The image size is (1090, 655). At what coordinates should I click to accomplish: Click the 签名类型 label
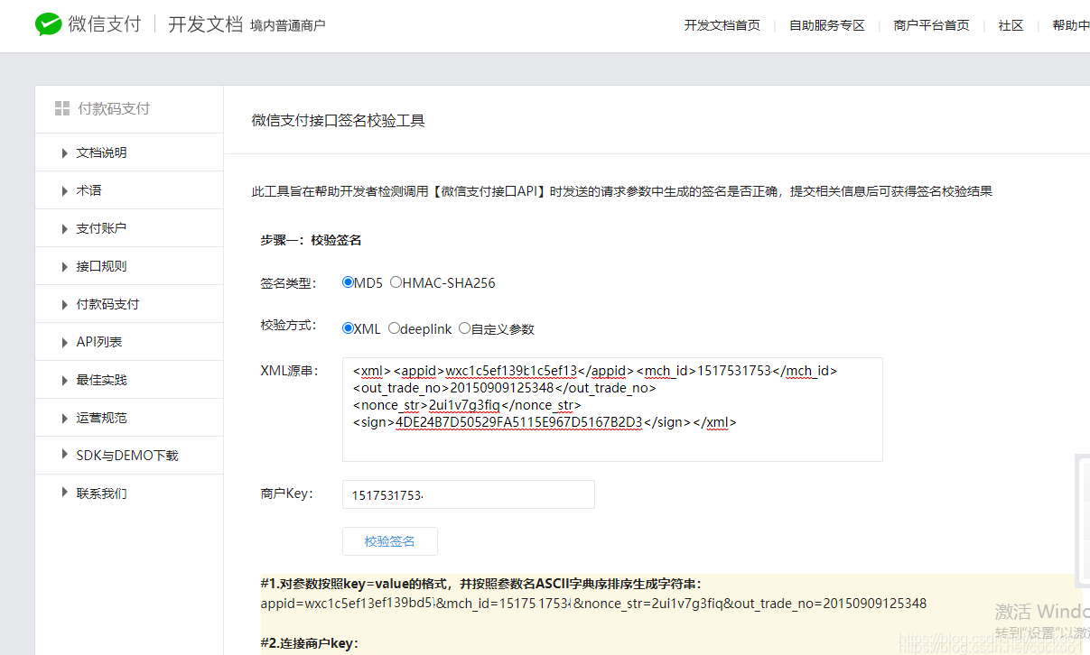pyautogui.click(x=288, y=282)
